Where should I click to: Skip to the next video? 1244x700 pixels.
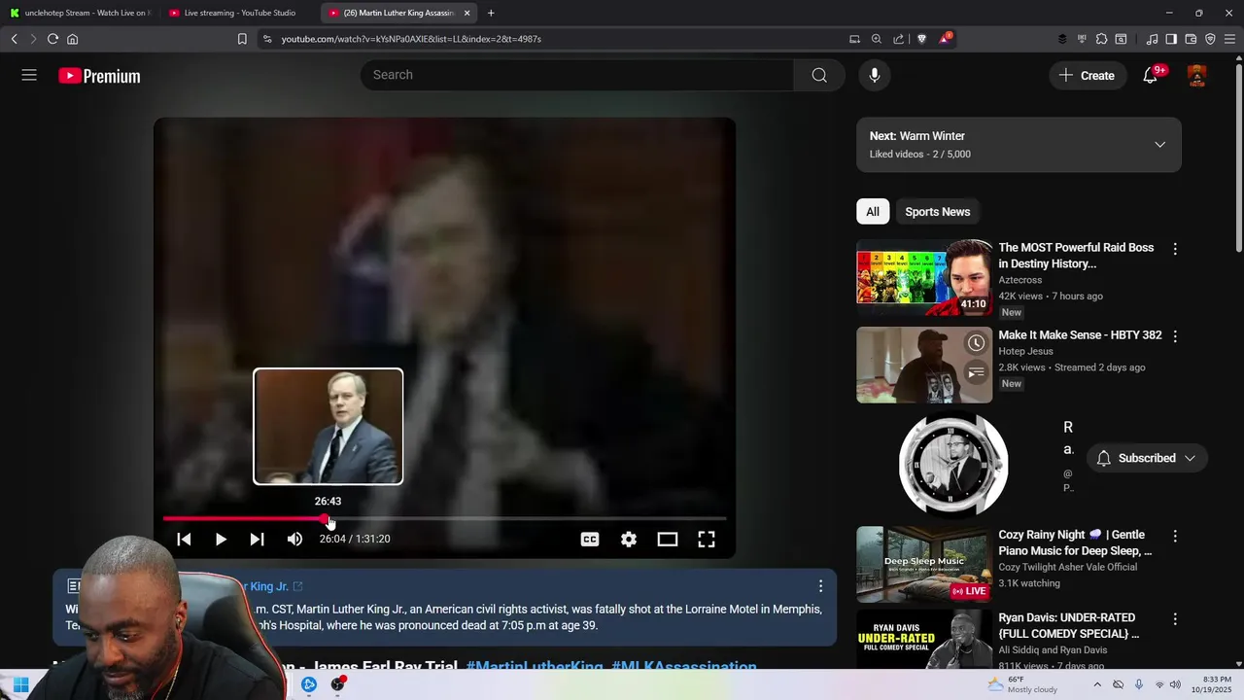(x=257, y=539)
